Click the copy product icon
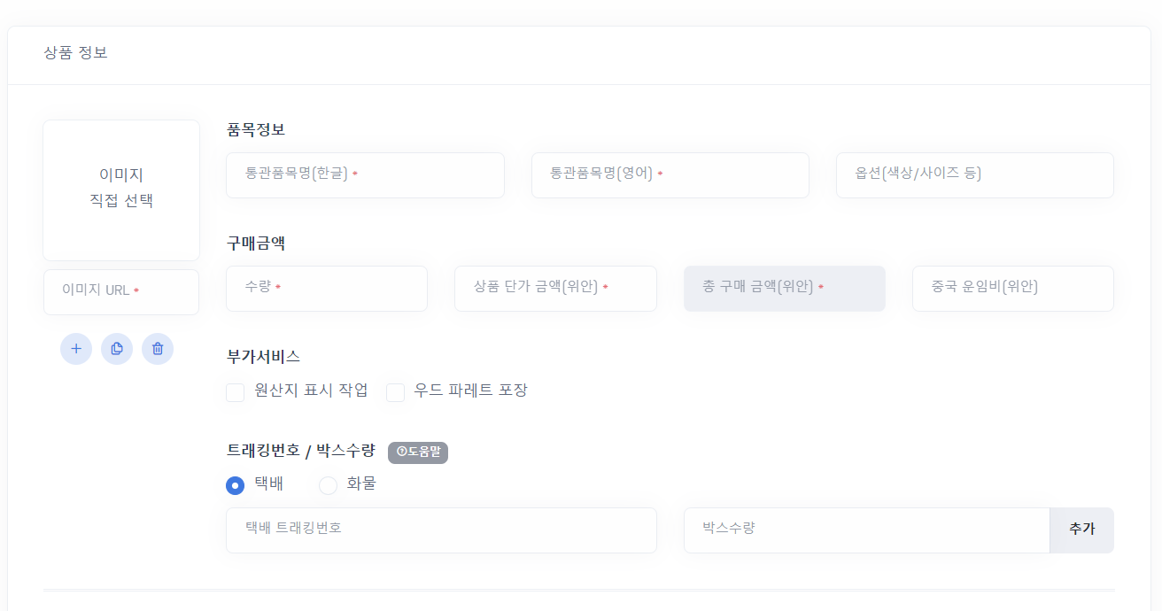The width and height of the screenshot is (1162, 611). [117, 349]
